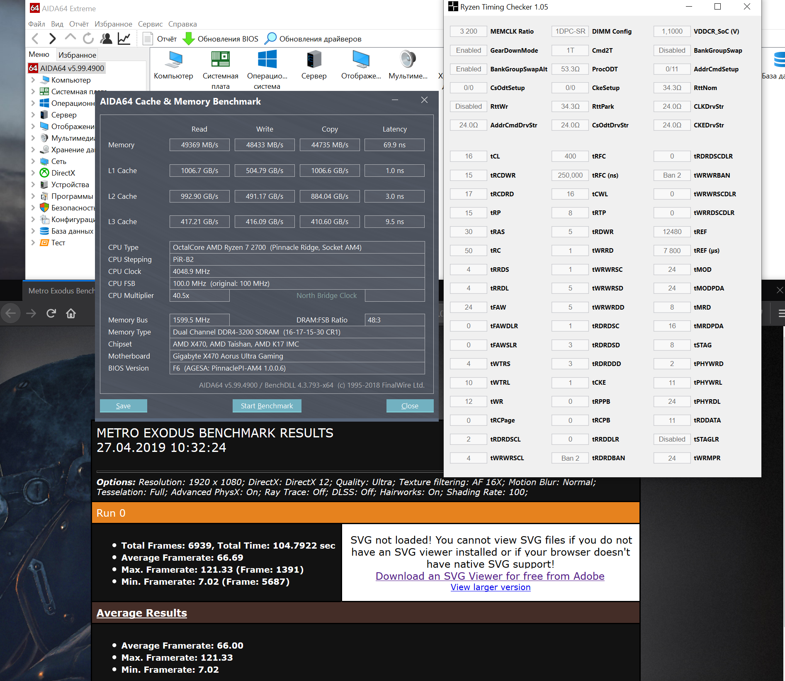Open the Вид menu
Viewport: 785px width, 681px height.
click(x=57, y=24)
